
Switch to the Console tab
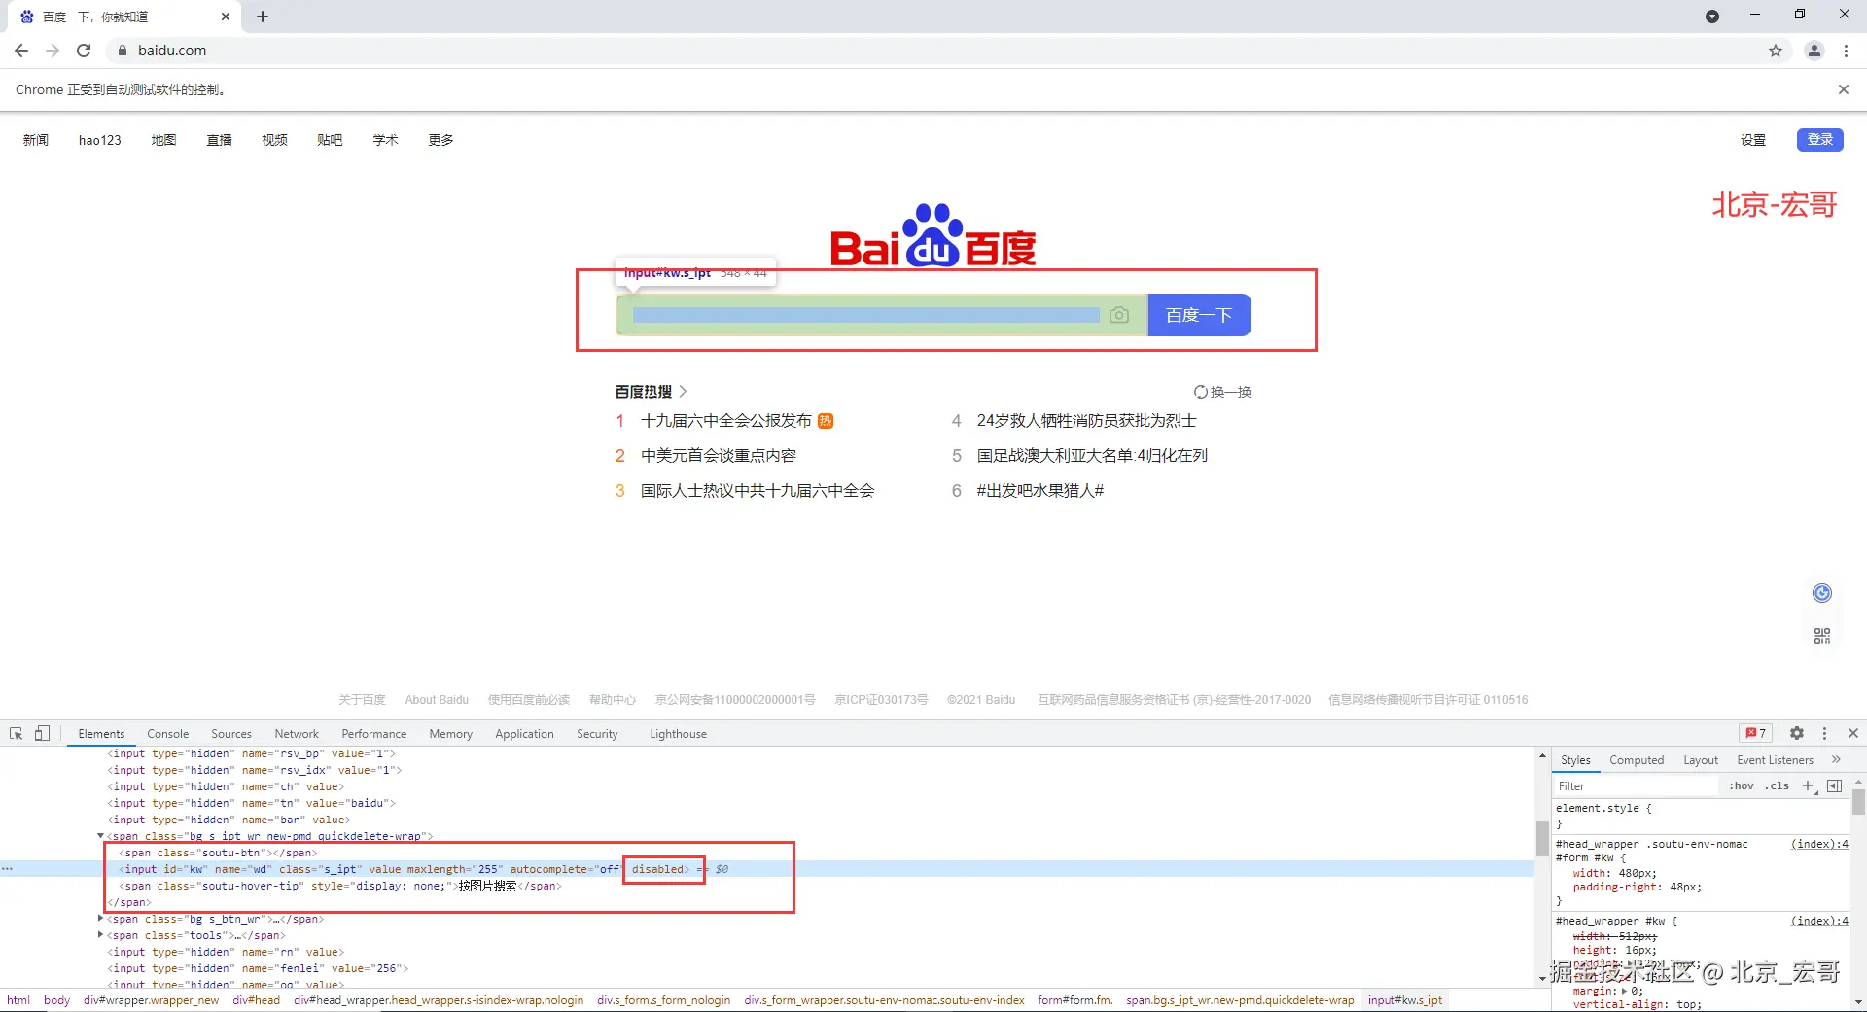click(167, 734)
